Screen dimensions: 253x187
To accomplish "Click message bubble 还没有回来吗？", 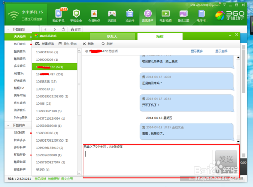I will pos(187,81).
